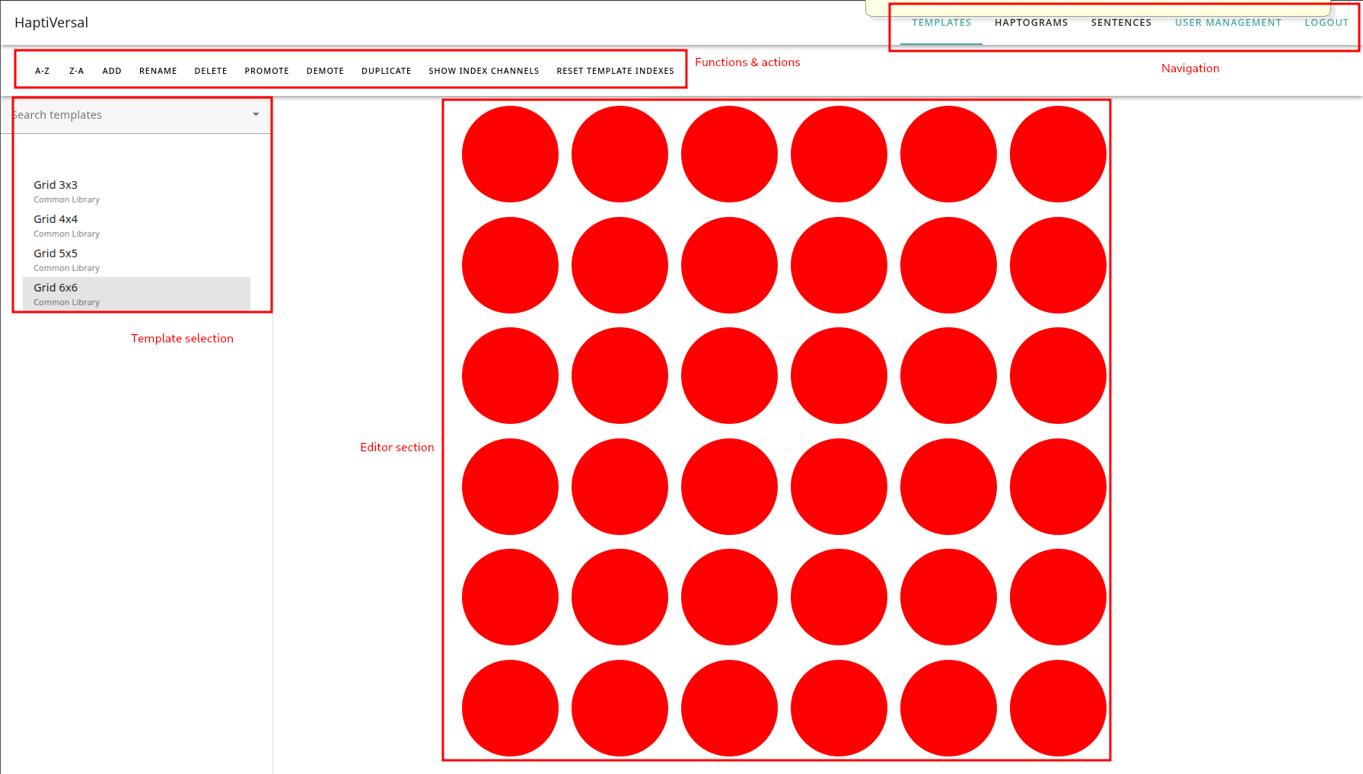Image resolution: width=1363 pixels, height=774 pixels.
Task: Switch to the Haptograms tab
Action: coord(1031,22)
